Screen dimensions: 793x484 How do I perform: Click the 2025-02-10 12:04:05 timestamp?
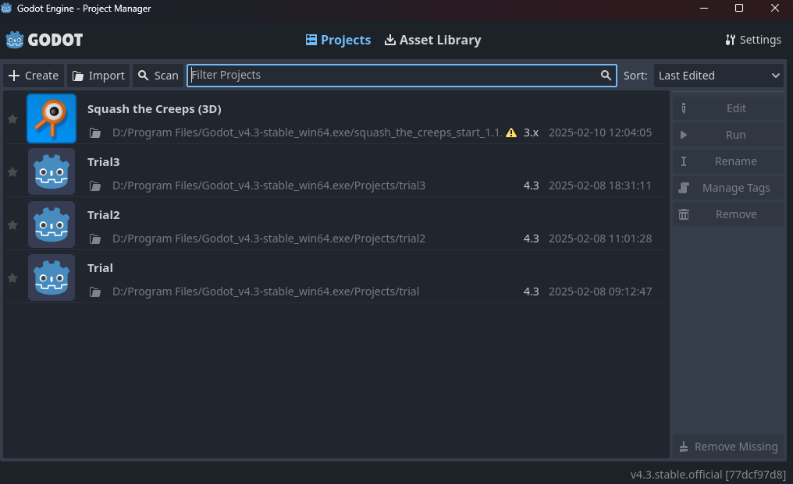point(600,132)
